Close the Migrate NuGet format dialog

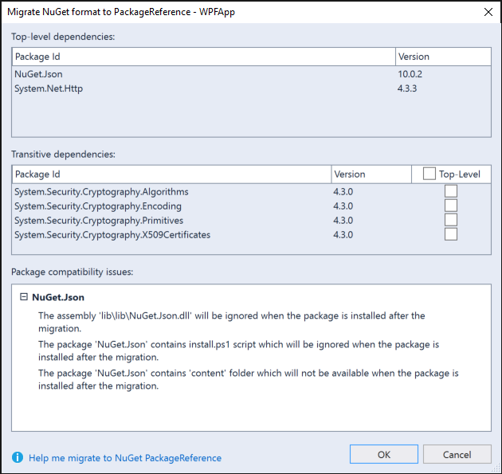(488, 12)
